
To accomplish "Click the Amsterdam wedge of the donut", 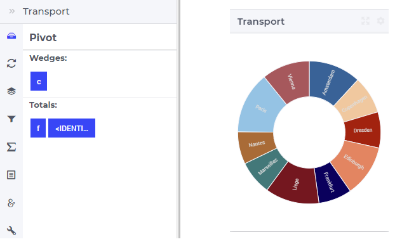I will click(330, 82).
